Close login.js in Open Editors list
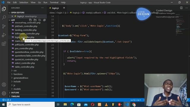This screenshot has width=190, height=107. (12, 16)
